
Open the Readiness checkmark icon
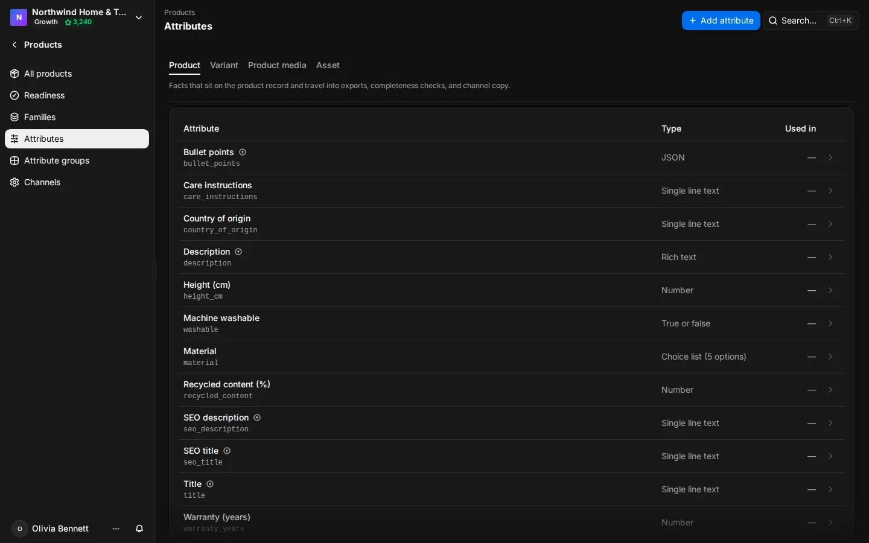click(x=14, y=95)
